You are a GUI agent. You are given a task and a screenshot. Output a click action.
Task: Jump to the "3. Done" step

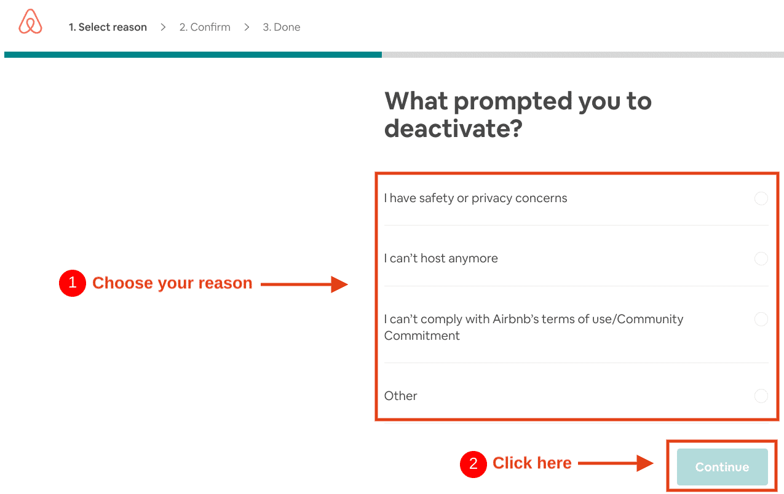282,27
